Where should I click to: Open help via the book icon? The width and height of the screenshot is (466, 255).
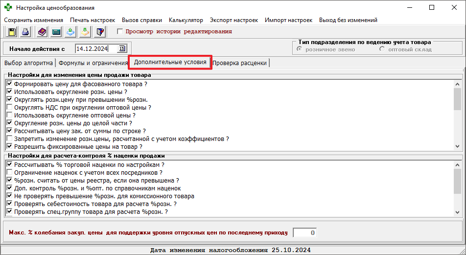[43, 32]
